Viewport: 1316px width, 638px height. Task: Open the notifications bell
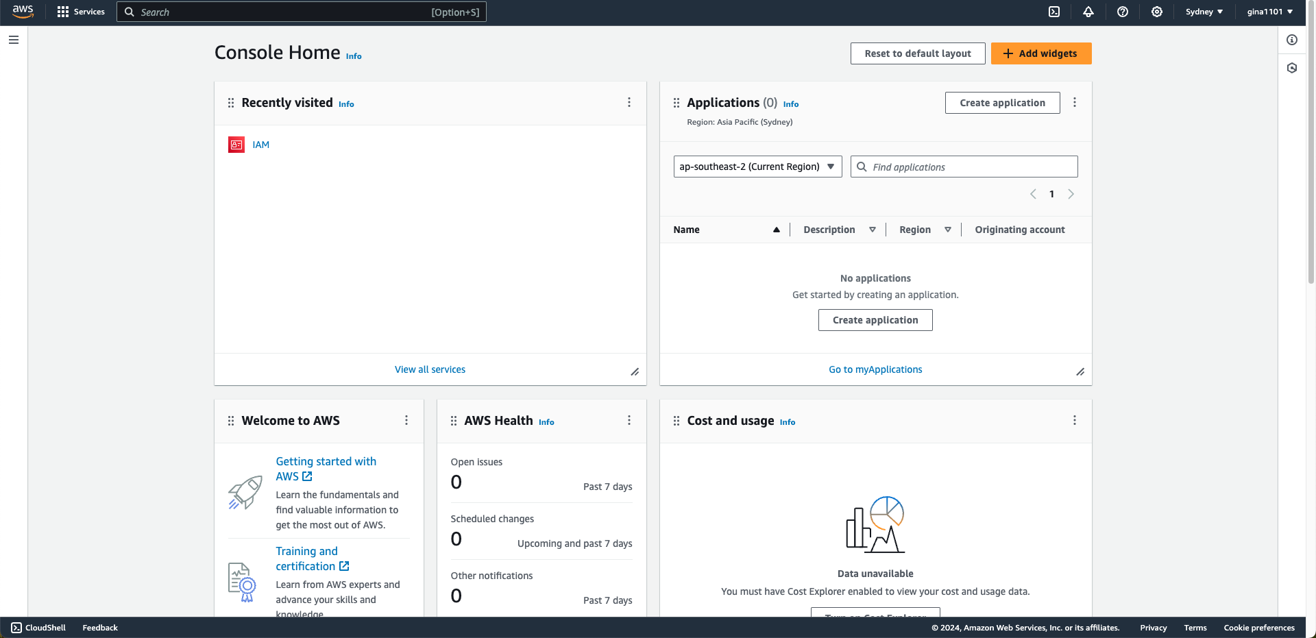coord(1088,12)
